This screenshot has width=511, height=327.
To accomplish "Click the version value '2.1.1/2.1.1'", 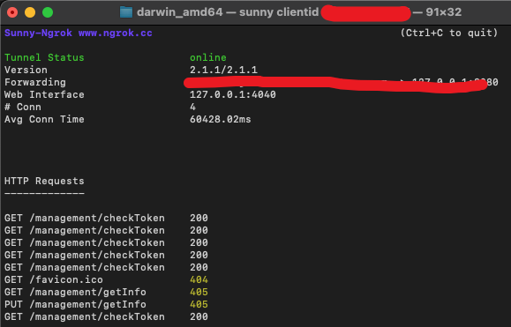I will (223, 70).
